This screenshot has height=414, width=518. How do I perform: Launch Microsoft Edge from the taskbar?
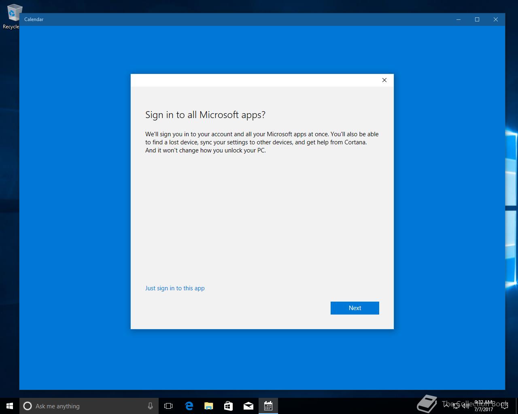(189, 406)
